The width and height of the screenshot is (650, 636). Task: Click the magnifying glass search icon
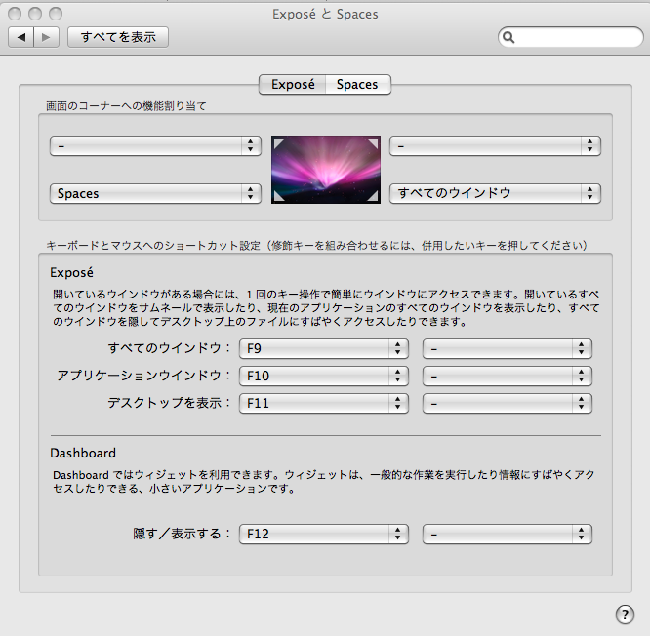[x=508, y=38]
